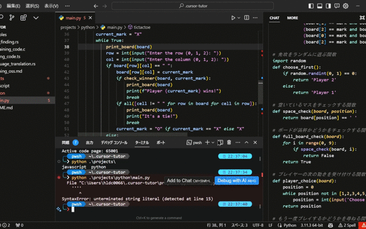This screenshot has width=366, height=229.
Task: Click the split terminal icon
Action: coord(220,142)
